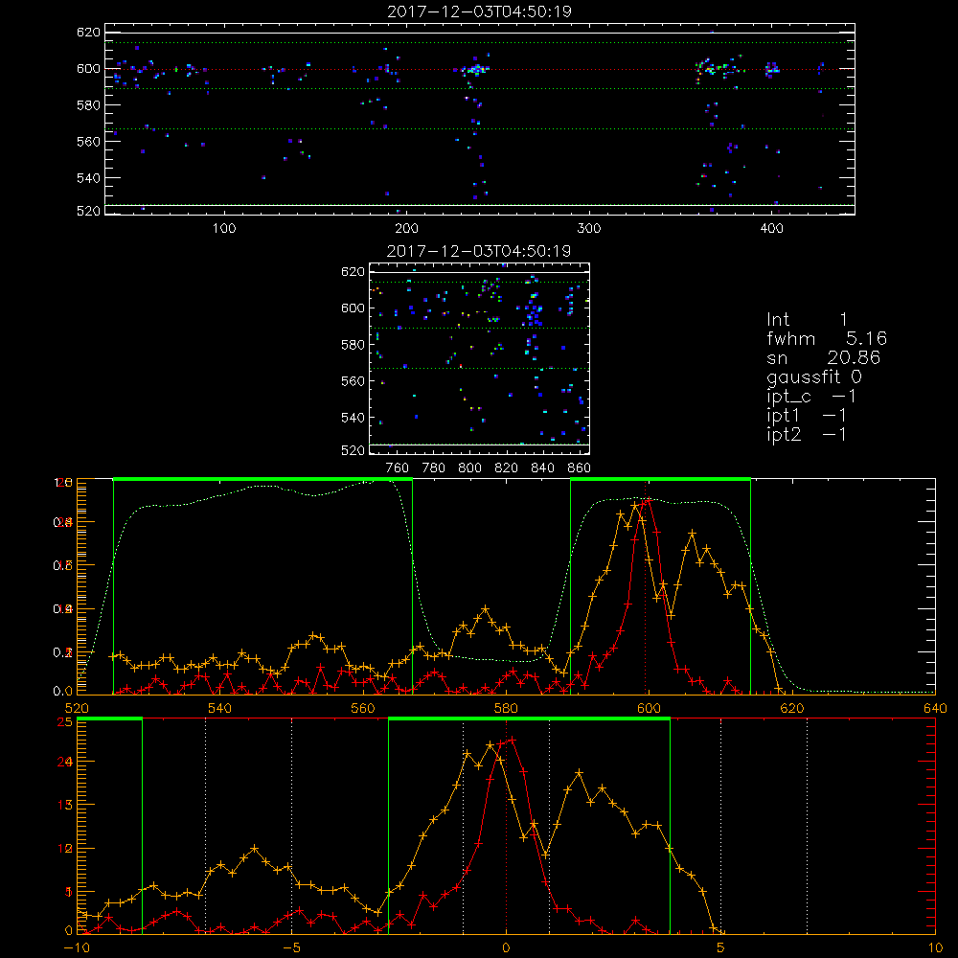
Task: Click x-axis label 520 under the profile plot
Action: (x=77, y=708)
